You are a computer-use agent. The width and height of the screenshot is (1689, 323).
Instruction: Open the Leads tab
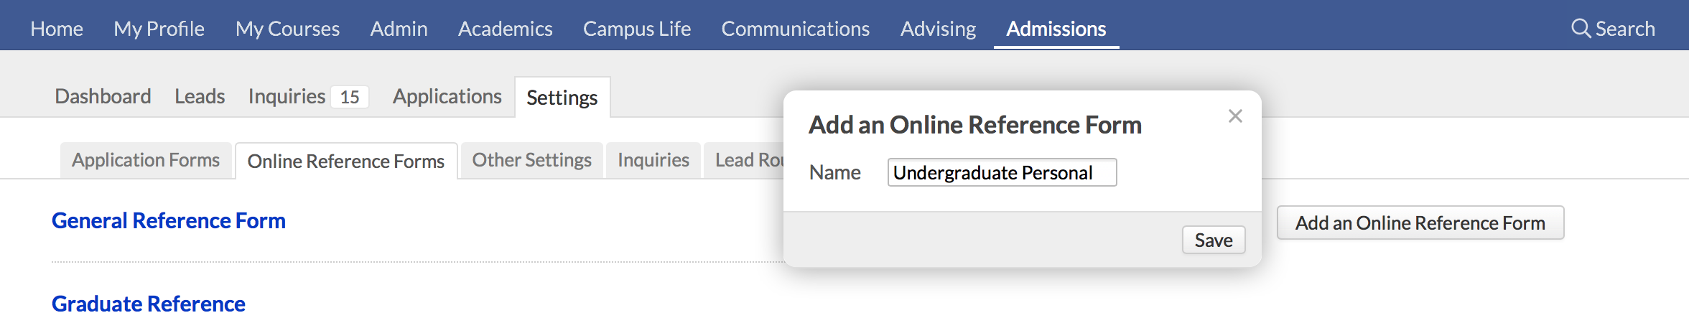[200, 96]
